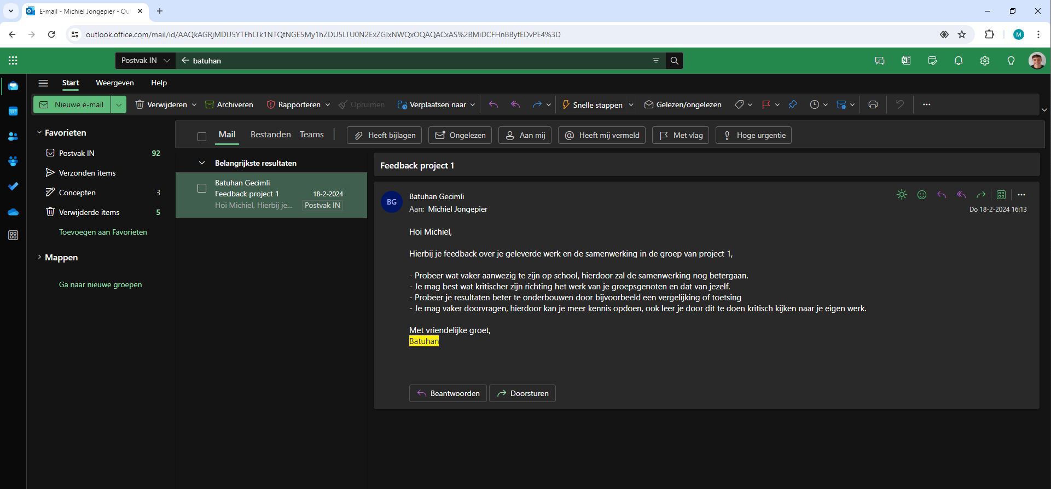Image resolution: width=1051 pixels, height=489 pixels.
Task: Open Verwijderen dropdown menu
Action: [194, 104]
